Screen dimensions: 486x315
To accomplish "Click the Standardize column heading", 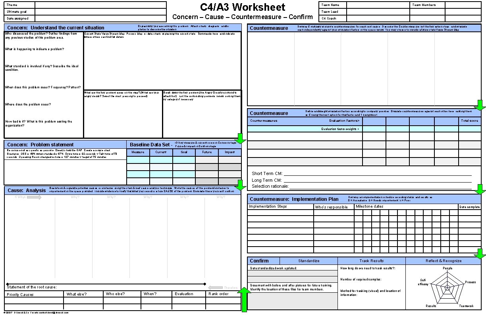I will click(308, 261).
